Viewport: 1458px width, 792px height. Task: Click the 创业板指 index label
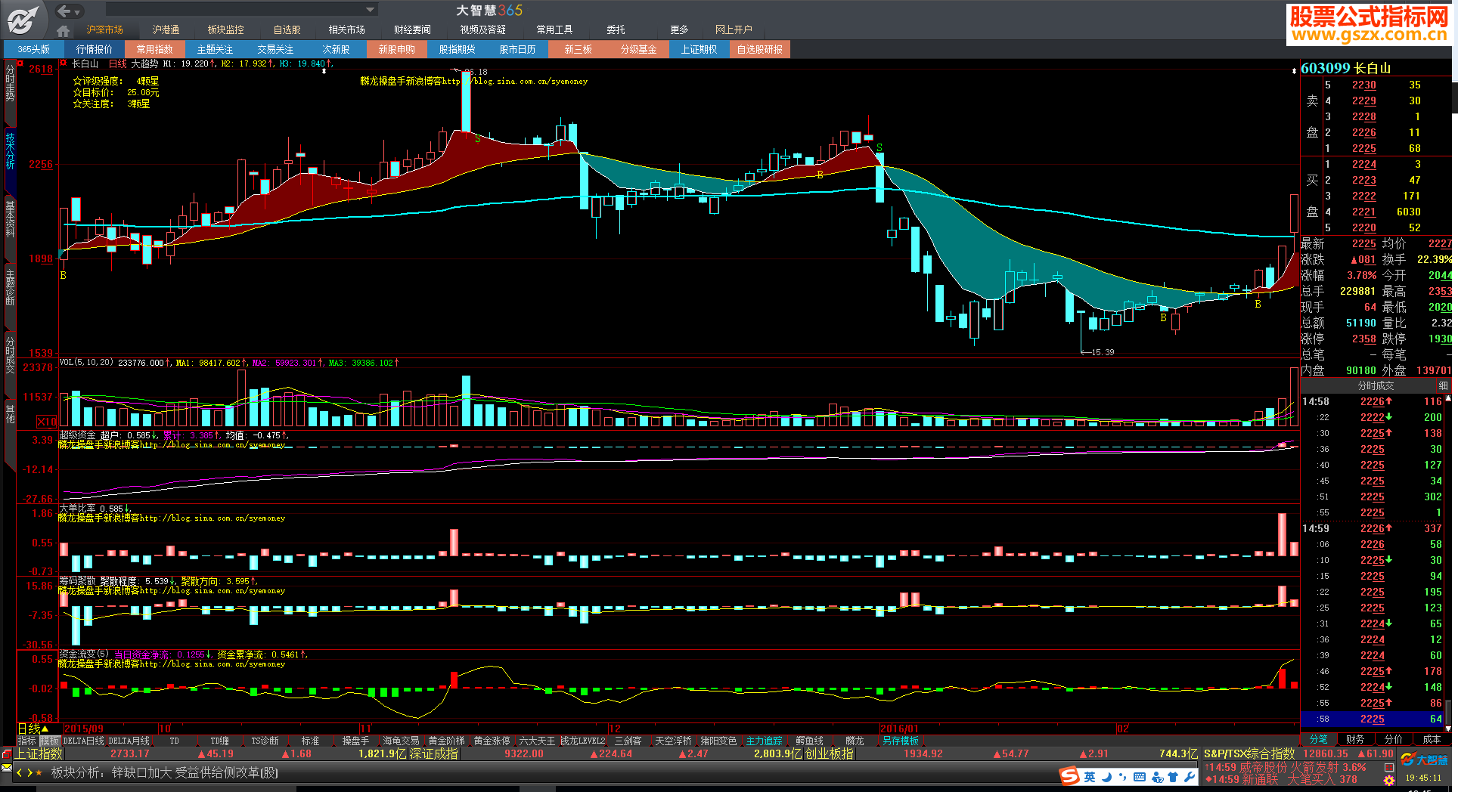pyautogui.click(x=829, y=753)
